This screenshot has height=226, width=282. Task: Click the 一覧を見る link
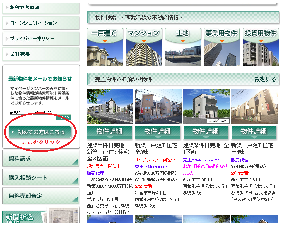point(262,79)
